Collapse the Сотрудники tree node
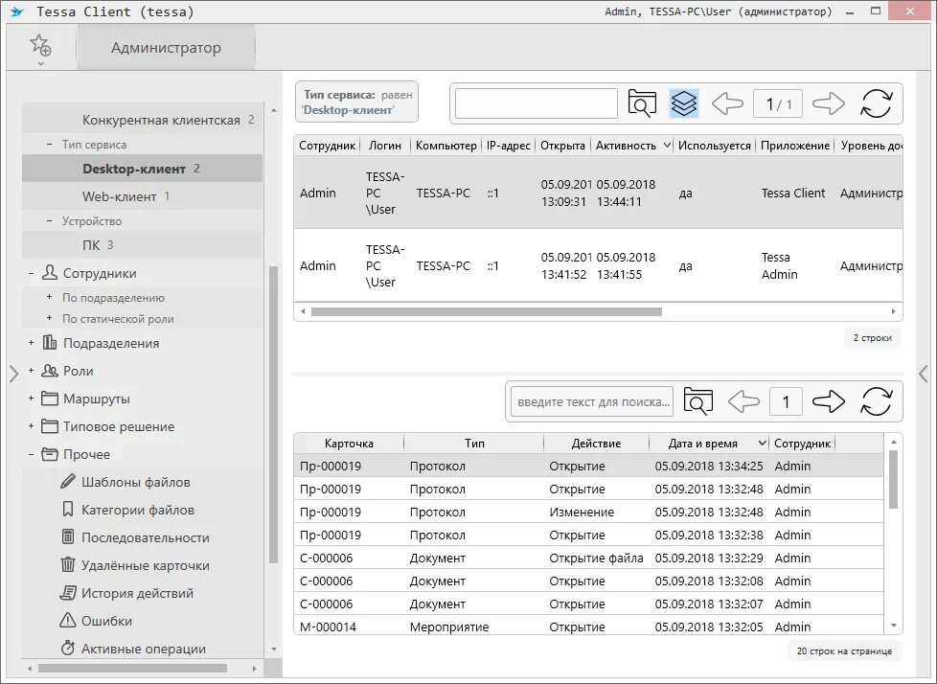937x684 pixels. click(31, 273)
